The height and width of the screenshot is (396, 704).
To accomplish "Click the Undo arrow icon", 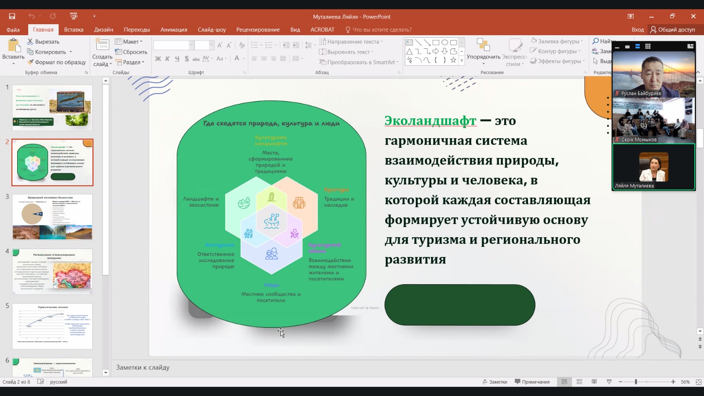I will (32, 16).
